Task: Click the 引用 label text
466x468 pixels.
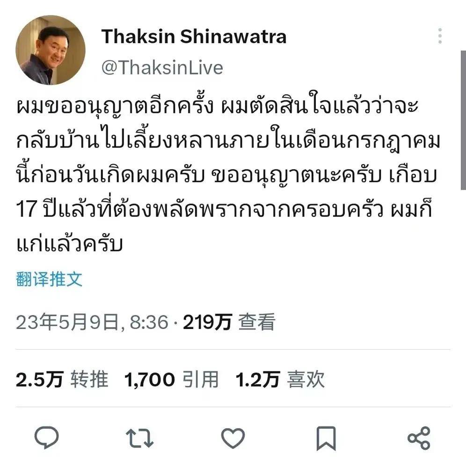Action: 200,380
